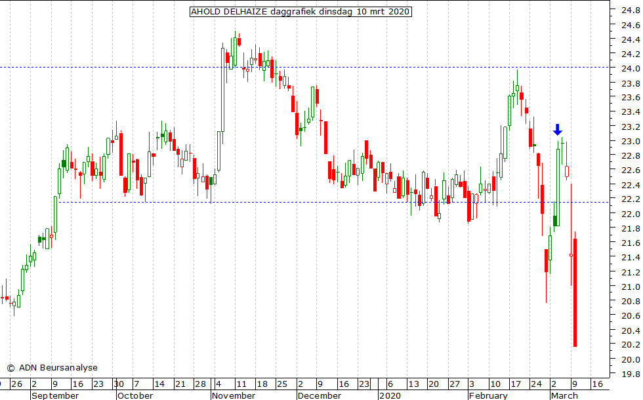Choose the 11 date label in November

tap(241, 384)
